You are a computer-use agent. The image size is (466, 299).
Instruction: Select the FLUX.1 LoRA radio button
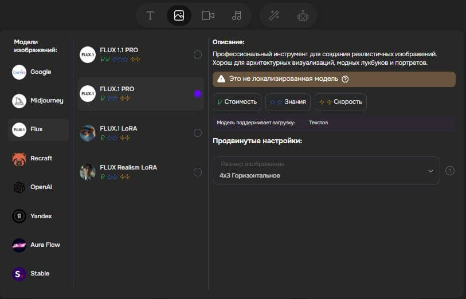(198, 133)
